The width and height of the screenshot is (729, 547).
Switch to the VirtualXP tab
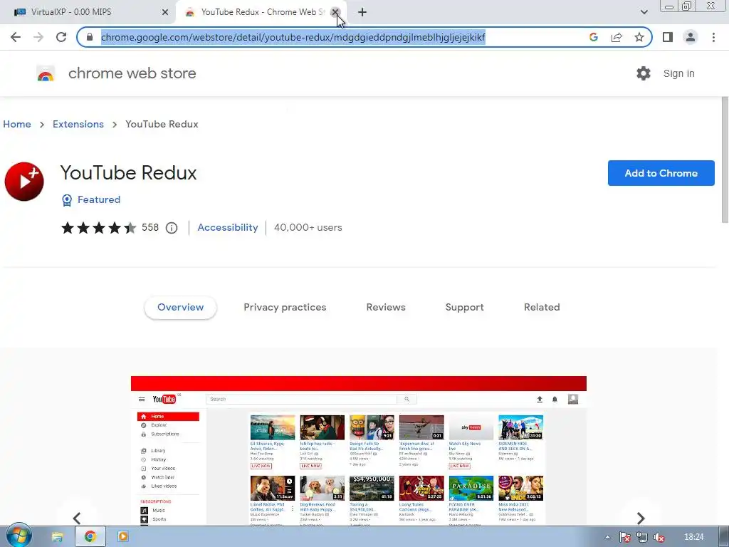(88, 12)
